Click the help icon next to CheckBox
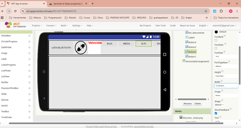241x128 pixels. point(29,36)
